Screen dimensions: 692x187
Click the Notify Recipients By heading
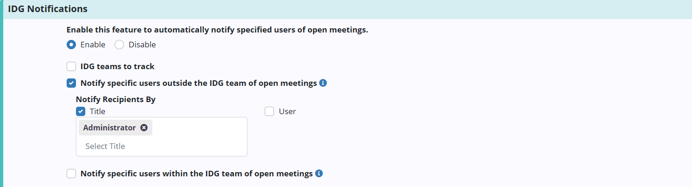tap(116, 99)
